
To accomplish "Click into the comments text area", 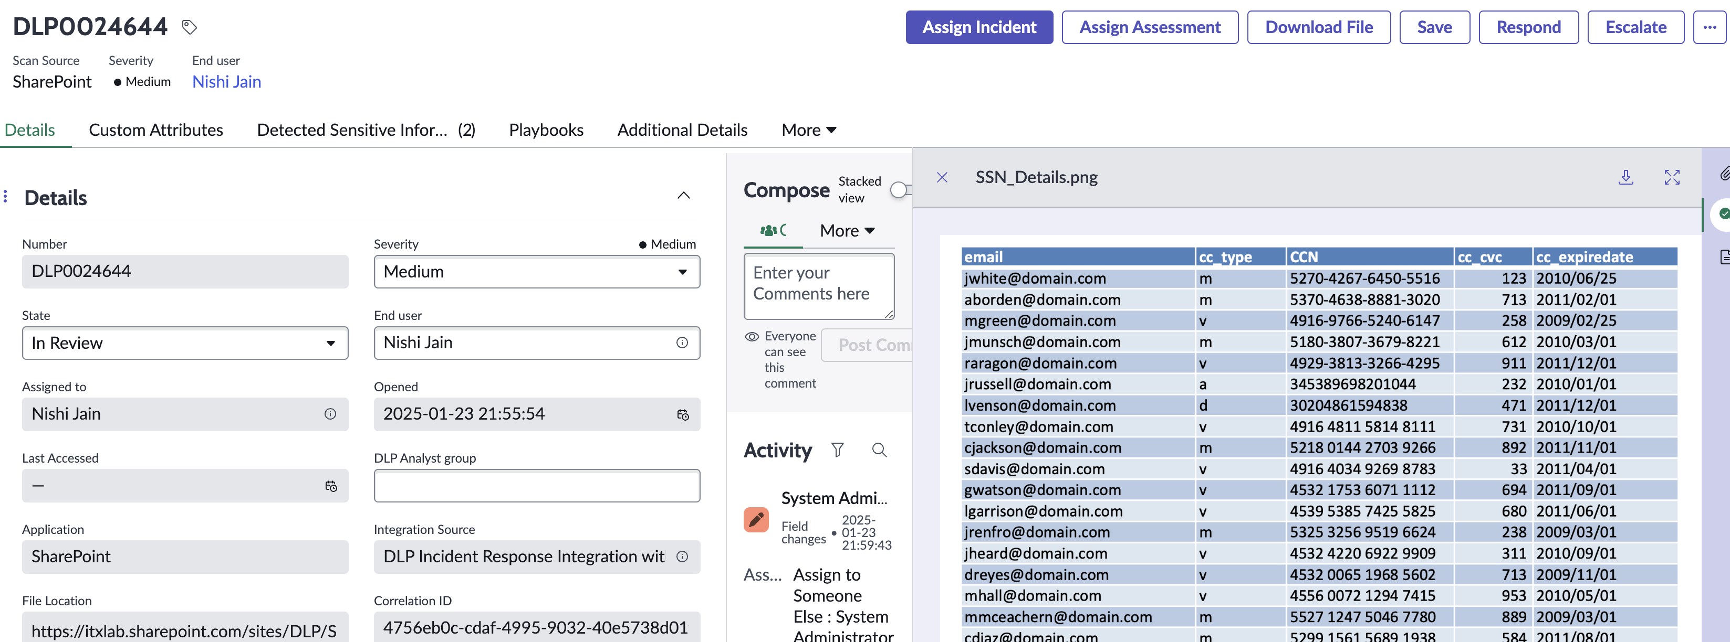I will 819,286.
